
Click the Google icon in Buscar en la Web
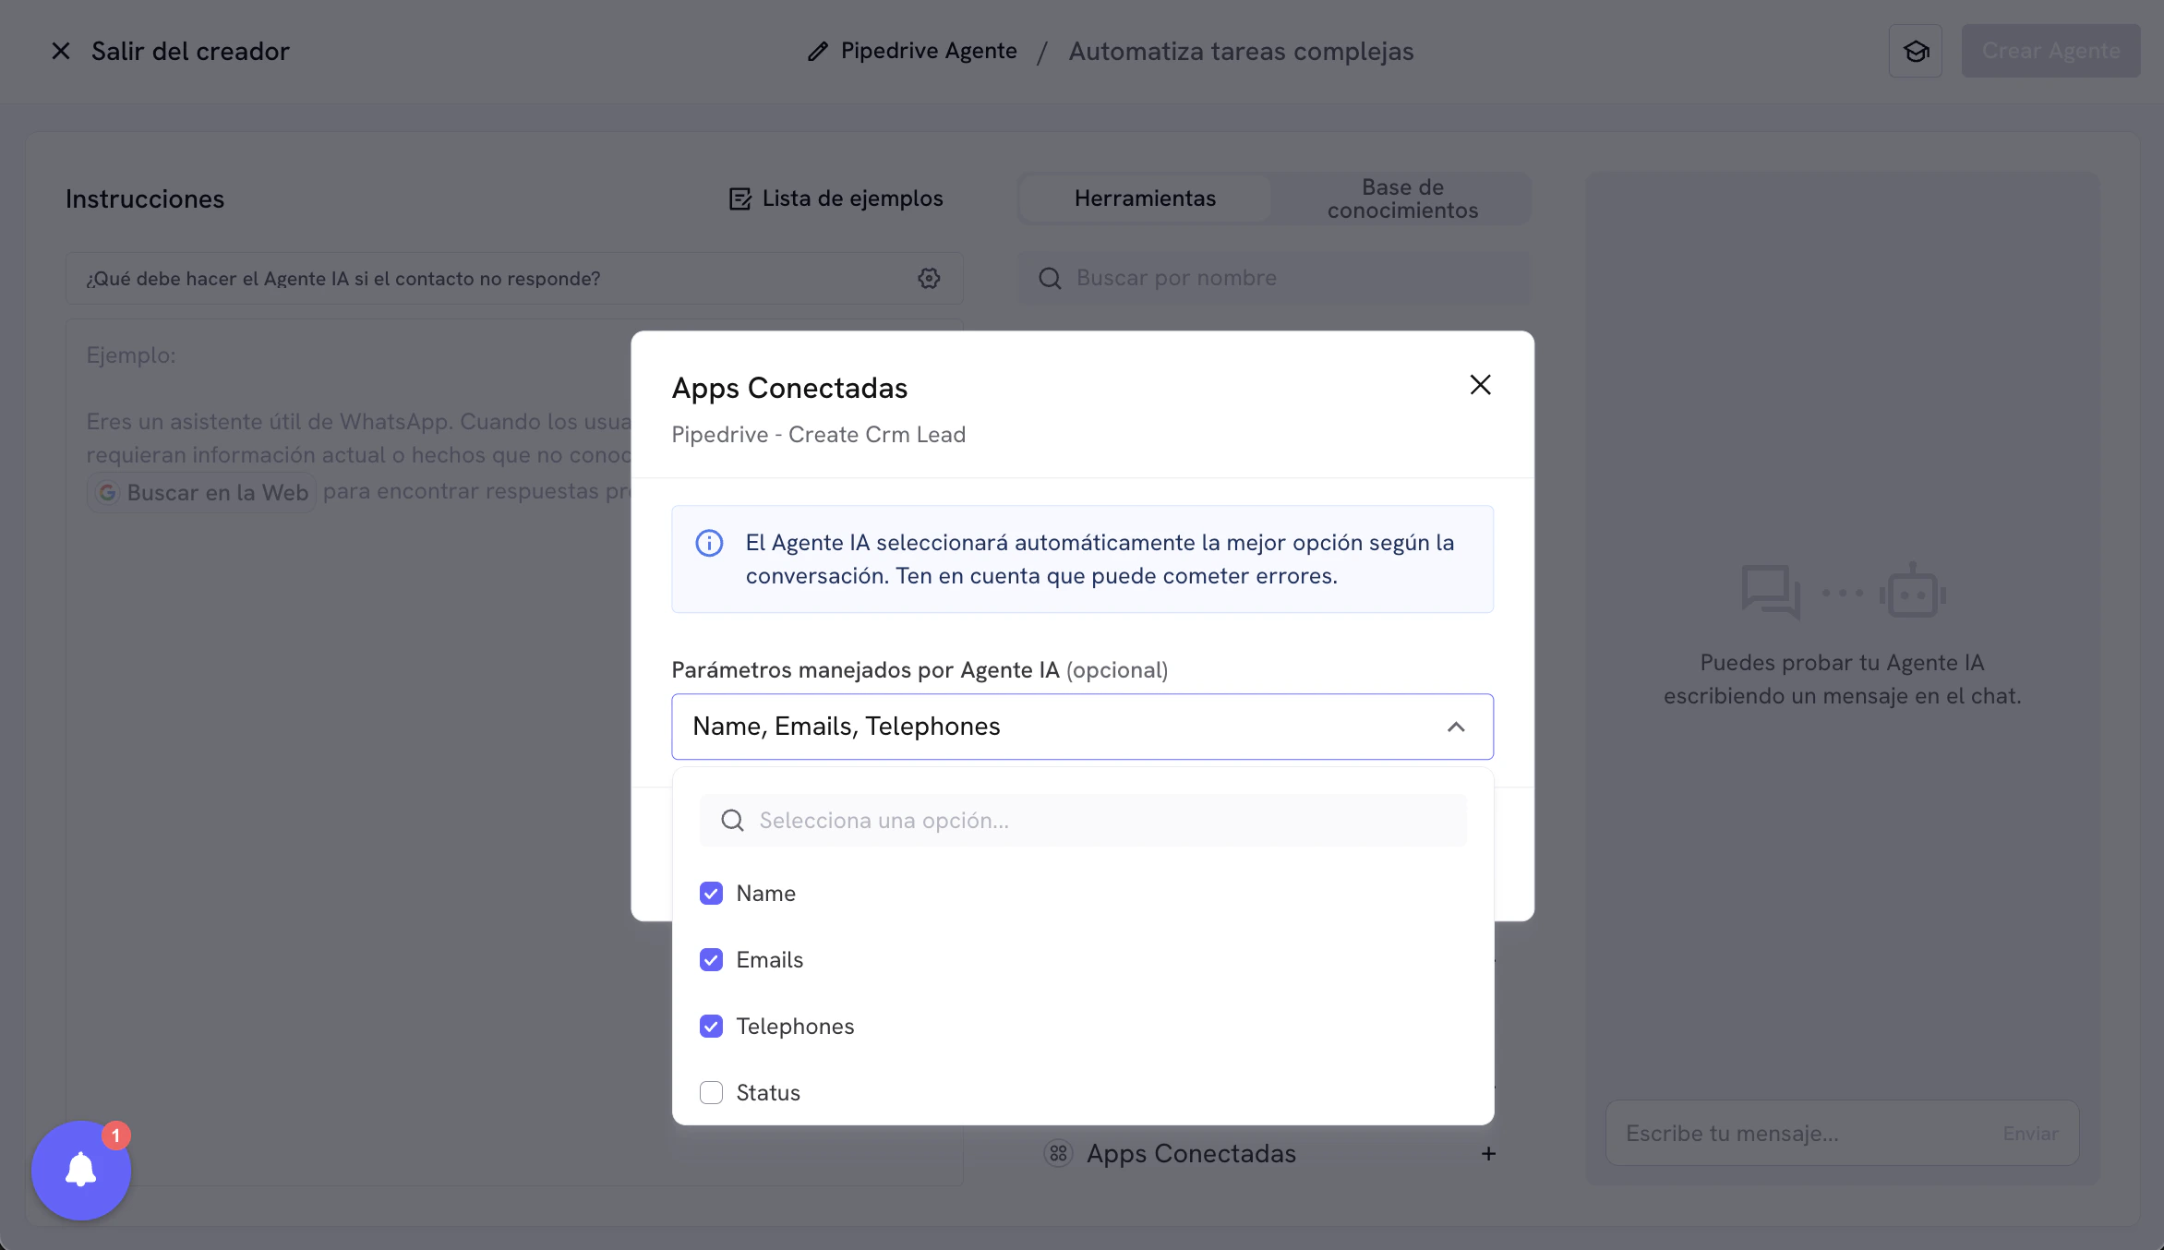click(108, 492)
